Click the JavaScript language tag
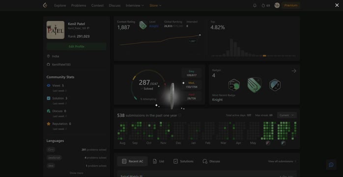Screen dimensions: 343x177 (54, 157)
